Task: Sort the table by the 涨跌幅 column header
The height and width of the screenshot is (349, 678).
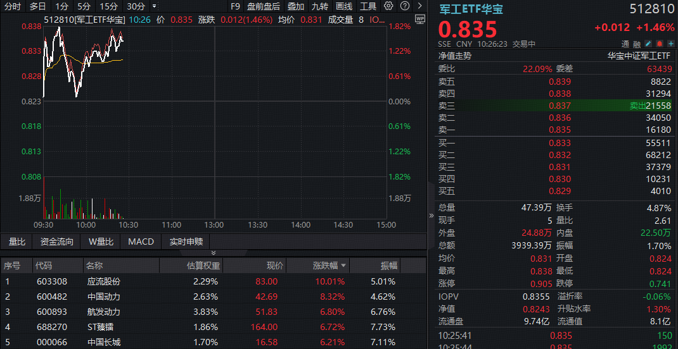Action: coord(329,266)
